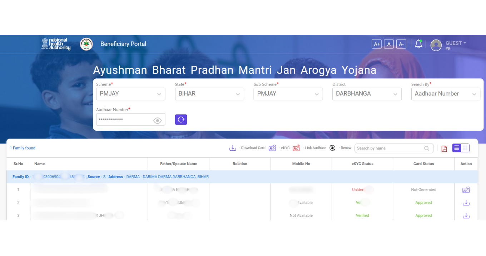Click the Search by name field
This screenshot has height=256, width=486.
(390, 148)
